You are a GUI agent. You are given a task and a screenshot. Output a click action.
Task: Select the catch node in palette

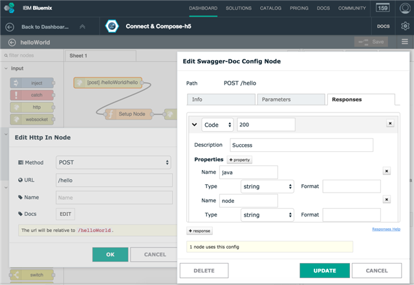click(32, 95)
